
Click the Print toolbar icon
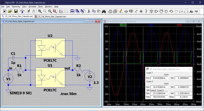coord(115,11)
